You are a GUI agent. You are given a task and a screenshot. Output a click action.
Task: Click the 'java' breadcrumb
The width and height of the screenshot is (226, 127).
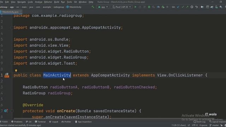coord(31,7)
